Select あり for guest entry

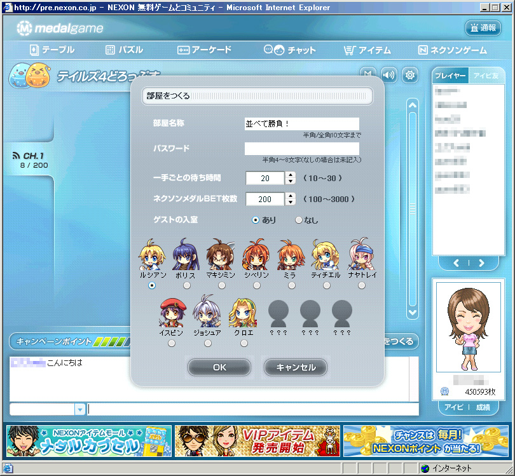click(255, 221)
